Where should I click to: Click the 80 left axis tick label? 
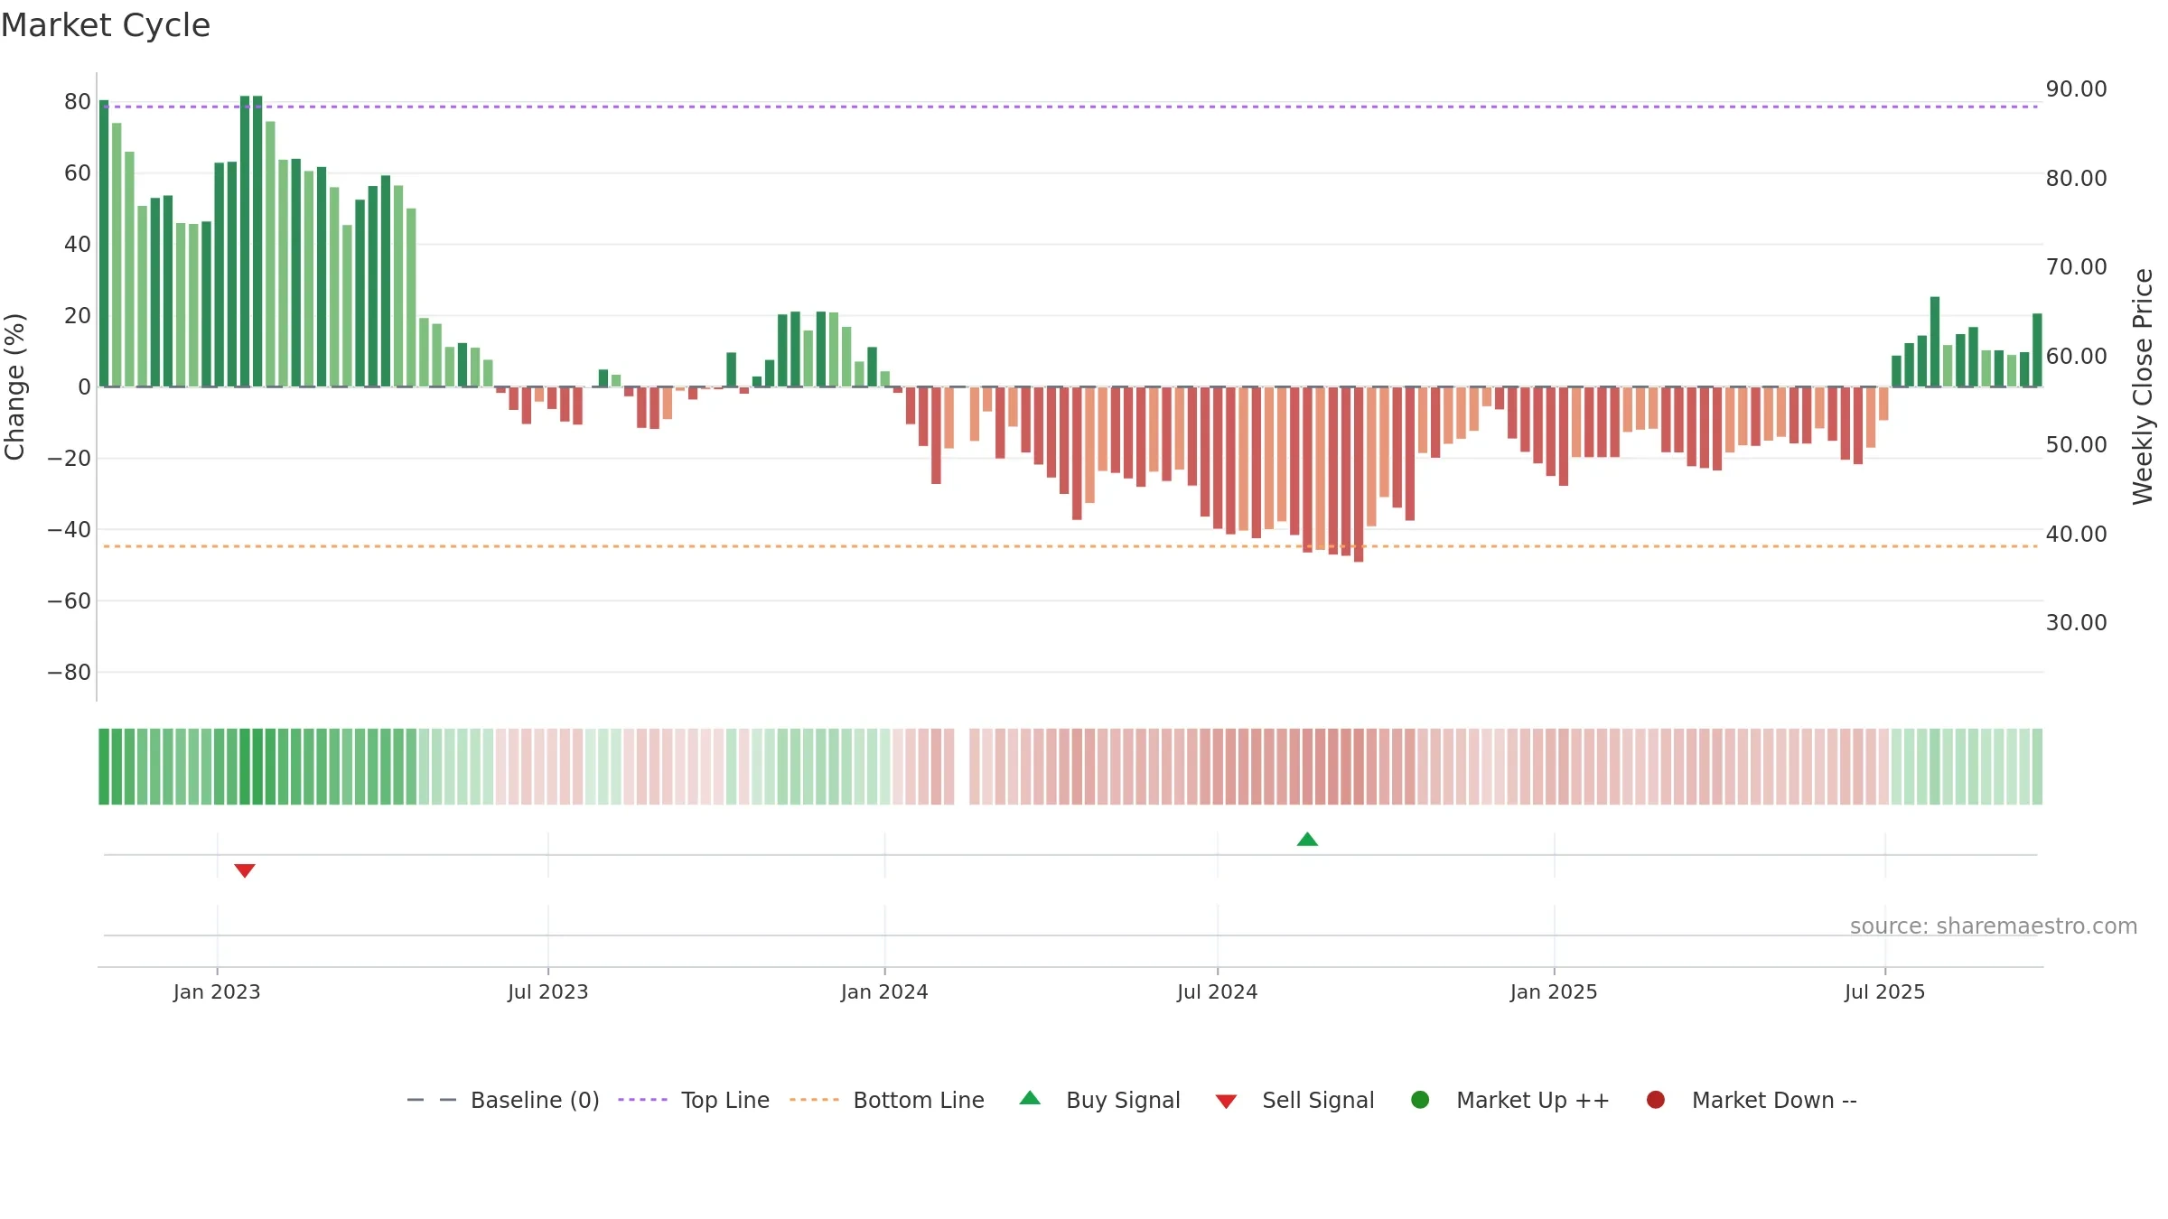[x=78, y=102]
